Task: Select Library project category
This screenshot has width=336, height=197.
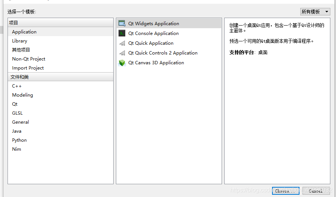Action: 61,41
